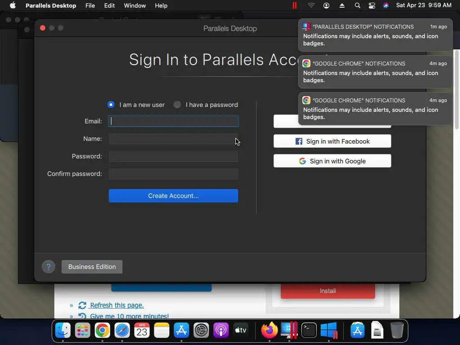
Task: Open the Window menu
Action: [x=135, y=5]
